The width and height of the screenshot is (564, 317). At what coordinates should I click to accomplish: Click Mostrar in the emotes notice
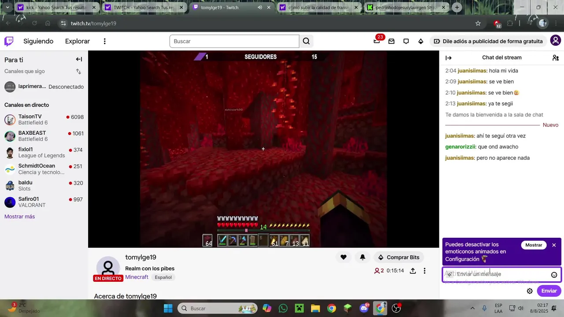(x=534, y=245)
